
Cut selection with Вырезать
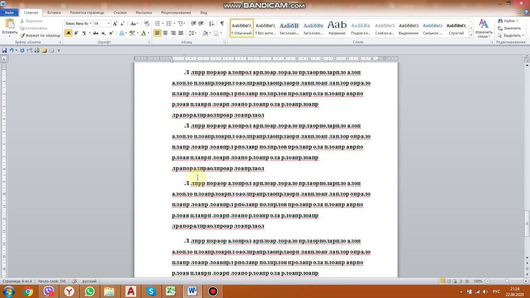[31, 21]
